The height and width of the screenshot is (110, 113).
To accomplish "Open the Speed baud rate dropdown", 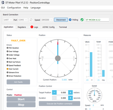I will pos(47,20).
